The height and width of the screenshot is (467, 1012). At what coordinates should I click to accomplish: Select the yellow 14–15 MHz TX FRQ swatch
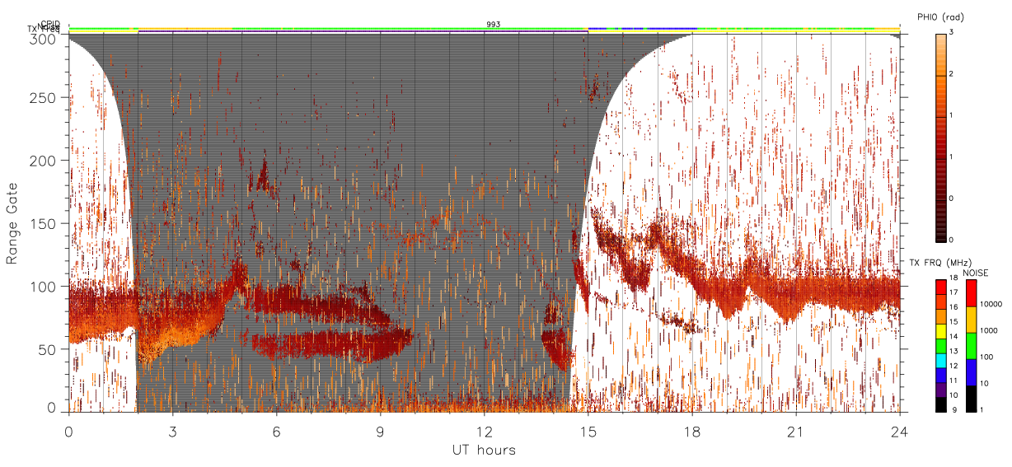pos(941,330)
